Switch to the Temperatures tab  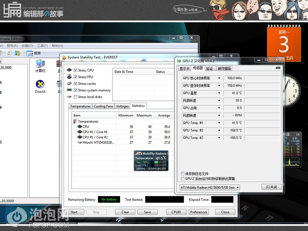(x=80, y=106)
